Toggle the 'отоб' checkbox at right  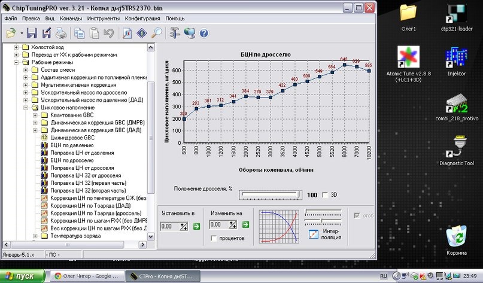tap(357, 215)
